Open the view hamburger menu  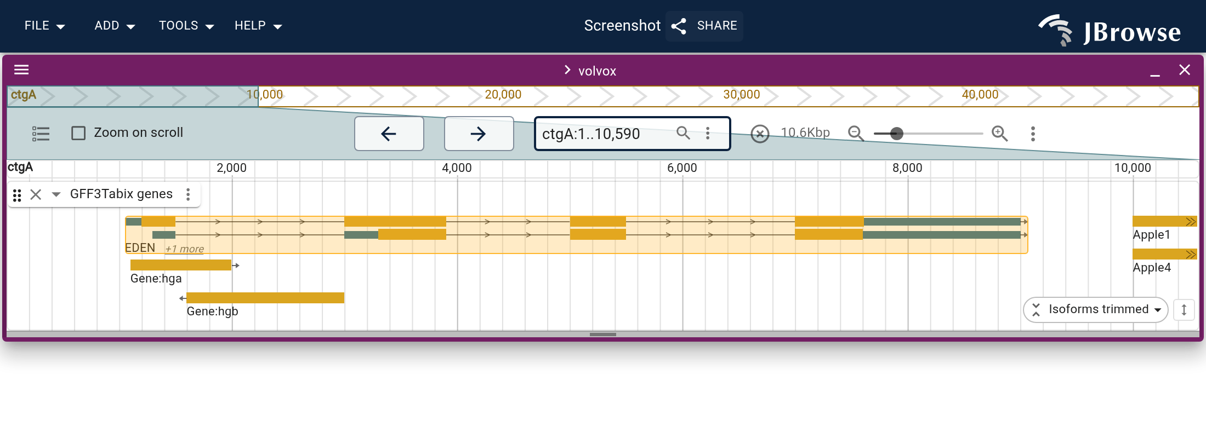point(21,70)
